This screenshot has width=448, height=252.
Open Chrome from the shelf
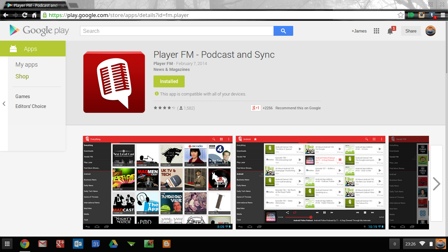[25, 244]
